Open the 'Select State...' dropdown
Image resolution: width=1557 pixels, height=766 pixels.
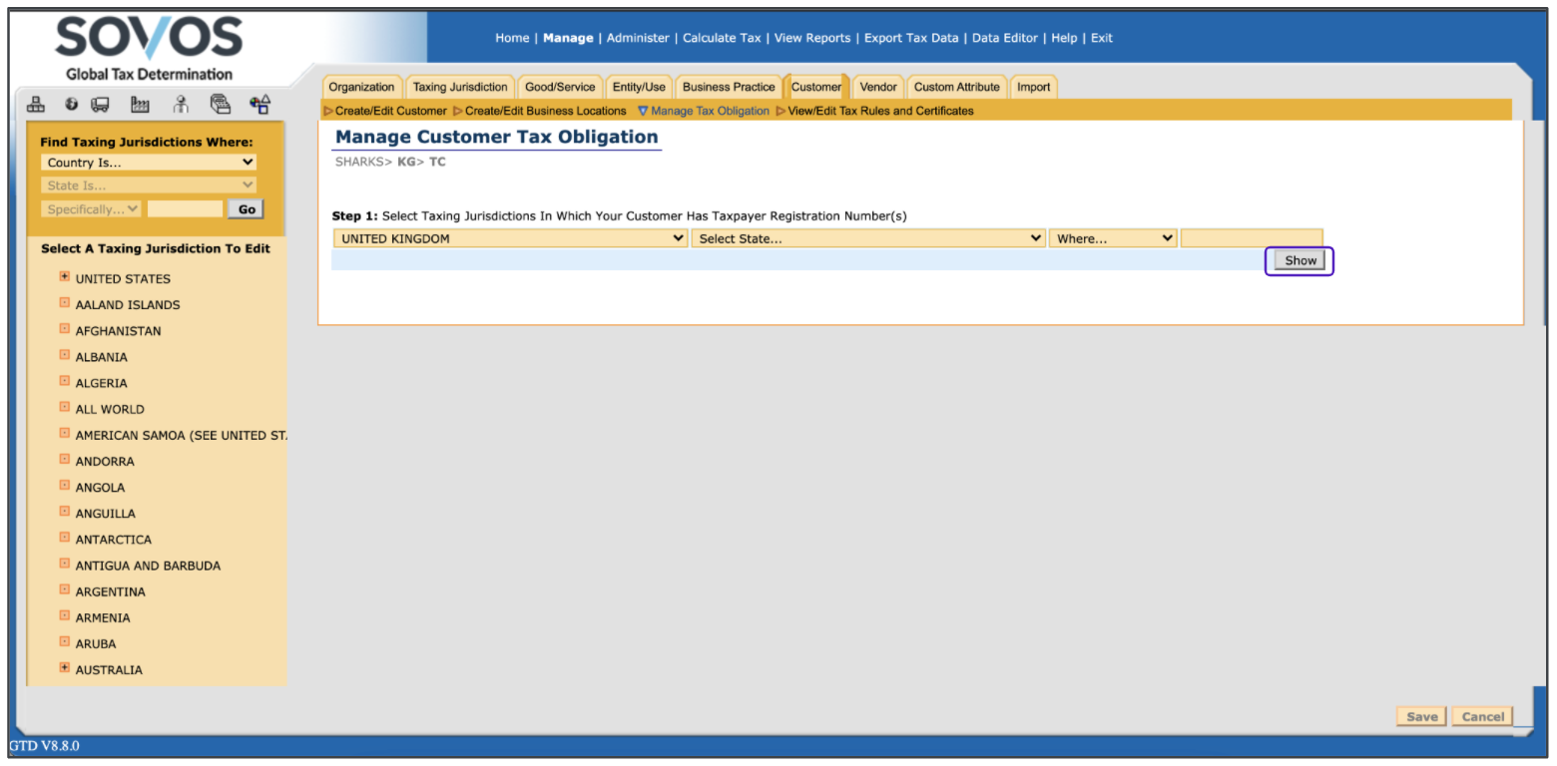coord(867,238)
